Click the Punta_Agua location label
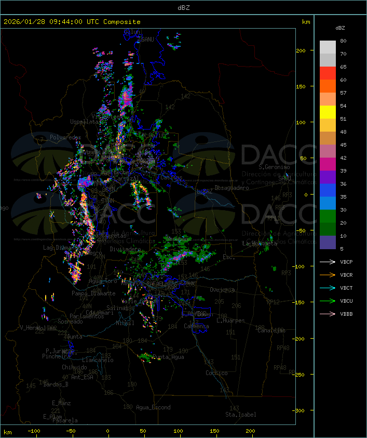 tap(169, 357)
